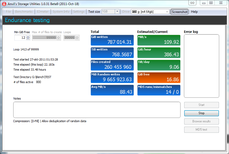
Task: Click the Error log box
Action: click(x=201, y=66)
